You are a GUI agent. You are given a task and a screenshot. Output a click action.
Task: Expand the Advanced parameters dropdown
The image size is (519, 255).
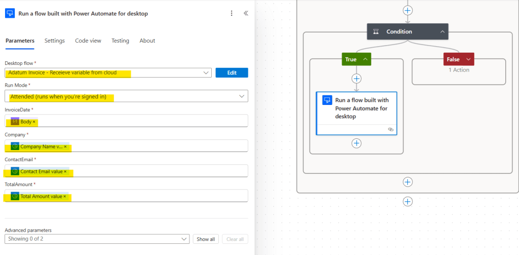click(x=184, y=239)
